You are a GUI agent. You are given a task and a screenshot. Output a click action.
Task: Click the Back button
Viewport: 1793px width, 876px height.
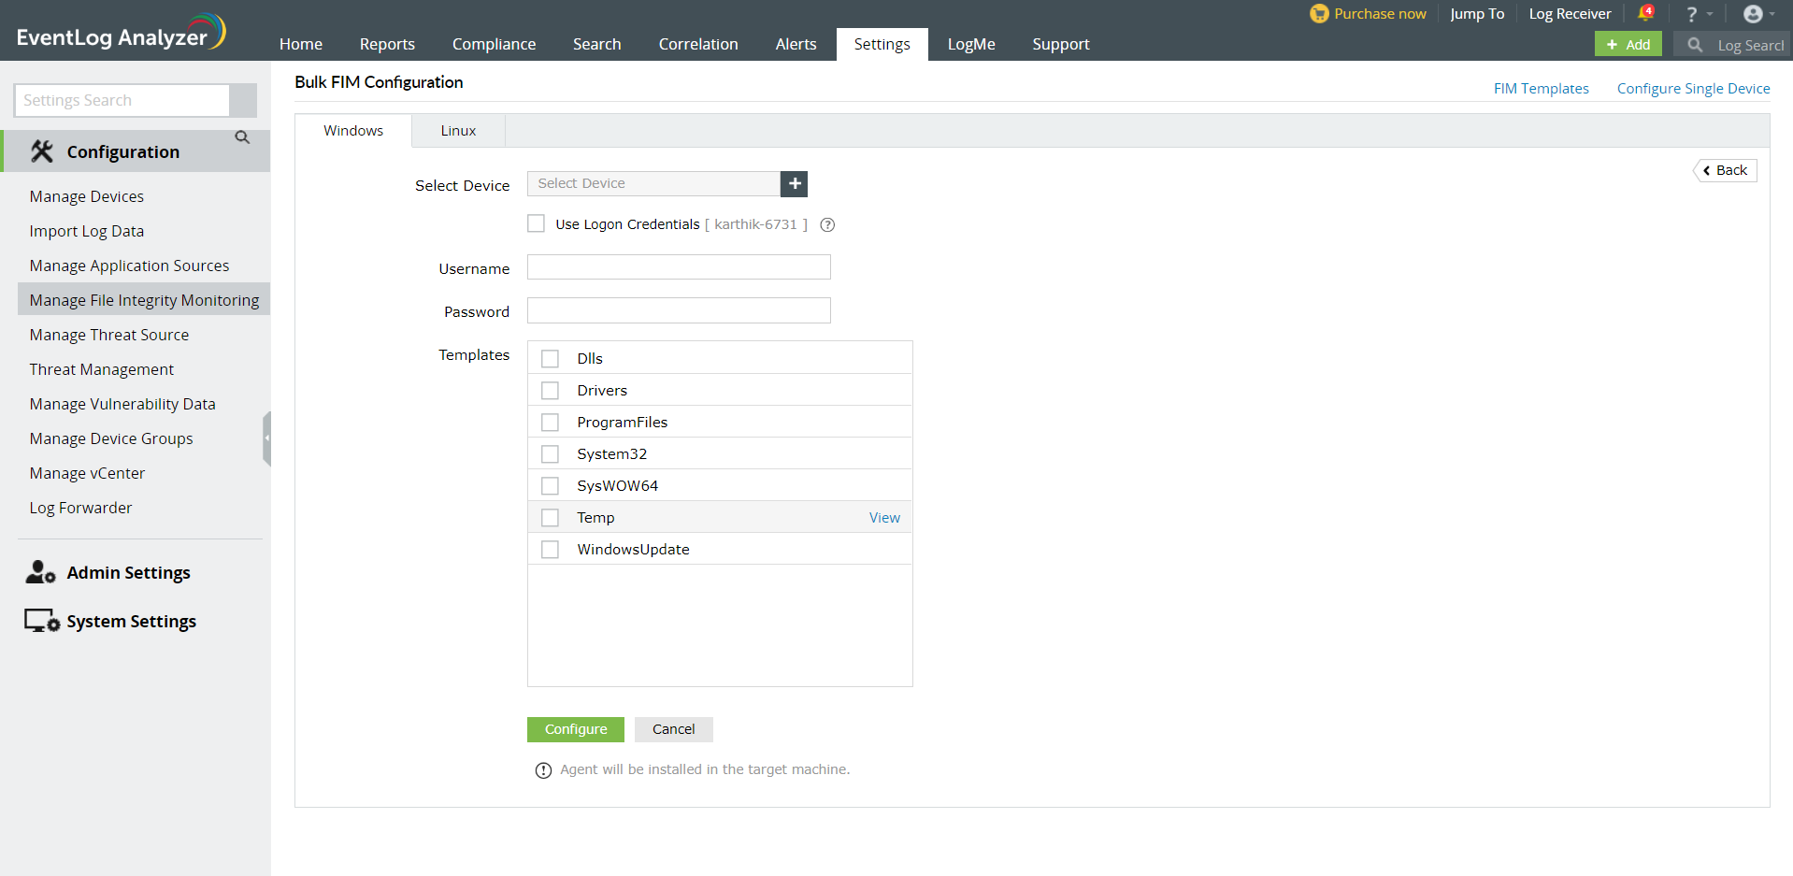pos(1726,170)
